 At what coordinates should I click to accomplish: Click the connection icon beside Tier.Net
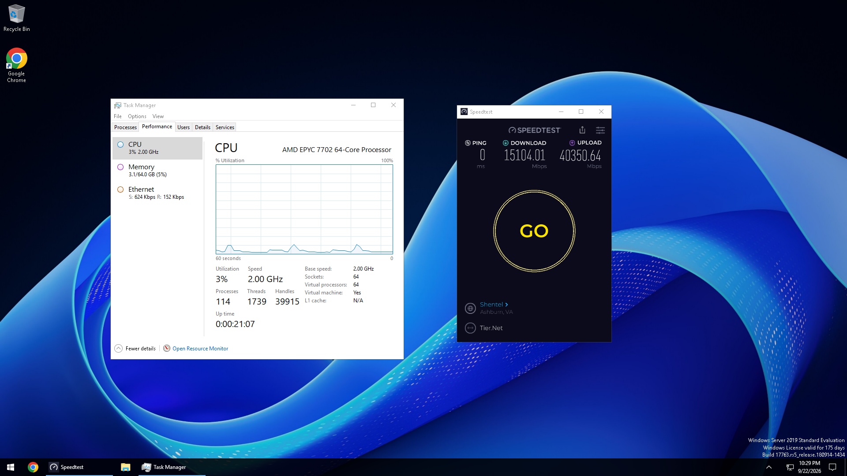[471, 328]
